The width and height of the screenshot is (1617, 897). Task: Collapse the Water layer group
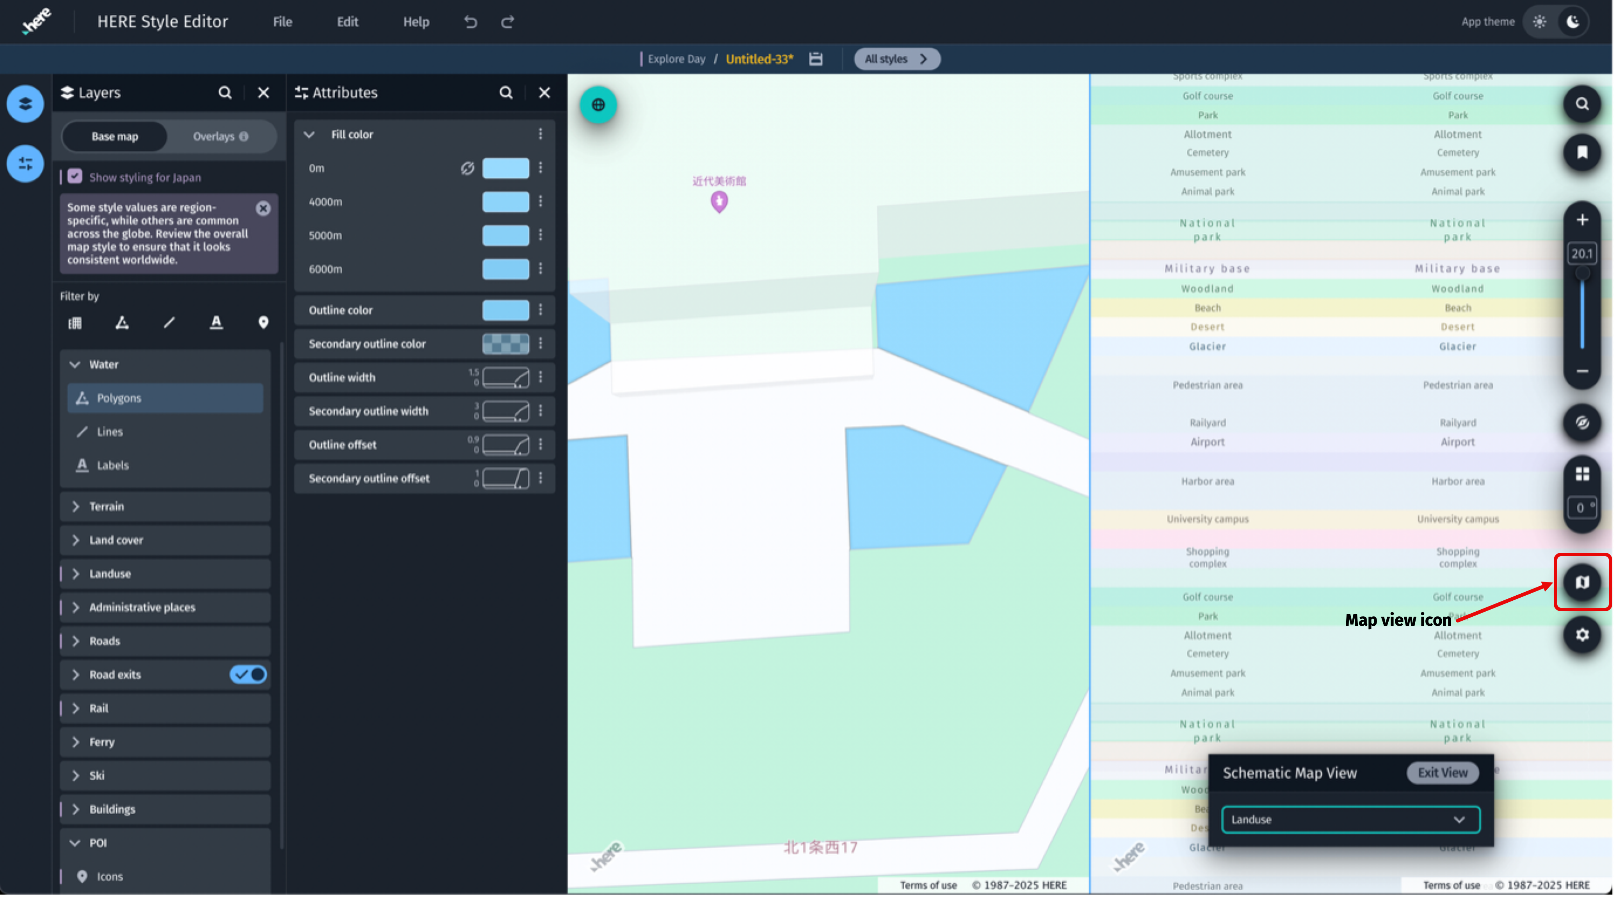click(75, 364)
